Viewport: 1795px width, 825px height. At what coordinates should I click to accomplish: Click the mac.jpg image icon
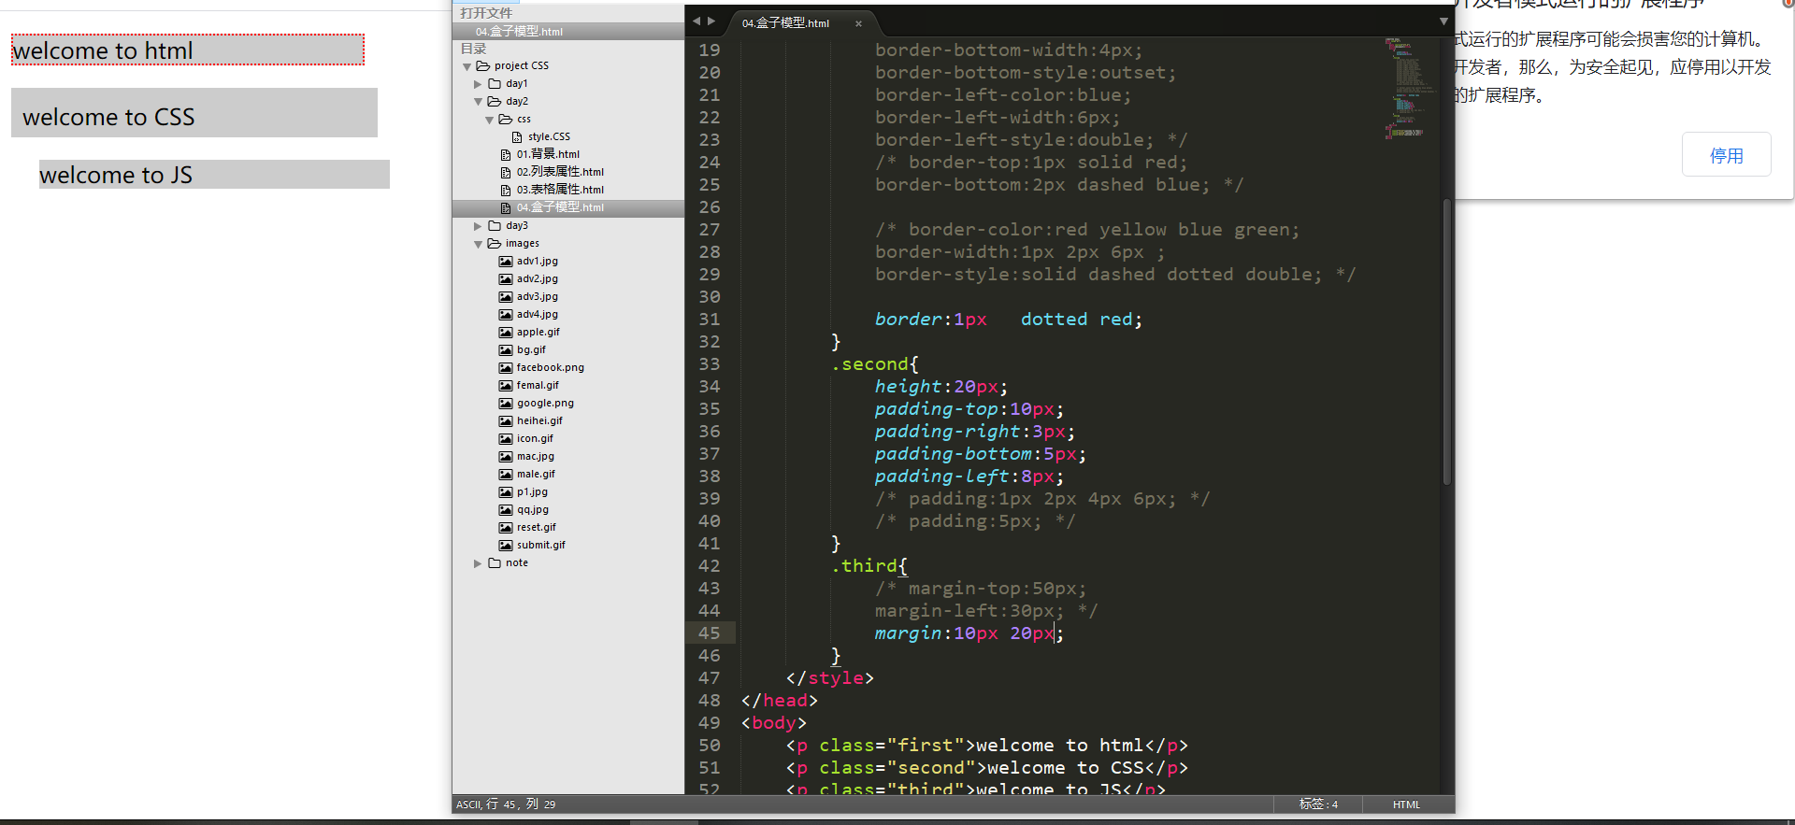click(x=506, y=456)
